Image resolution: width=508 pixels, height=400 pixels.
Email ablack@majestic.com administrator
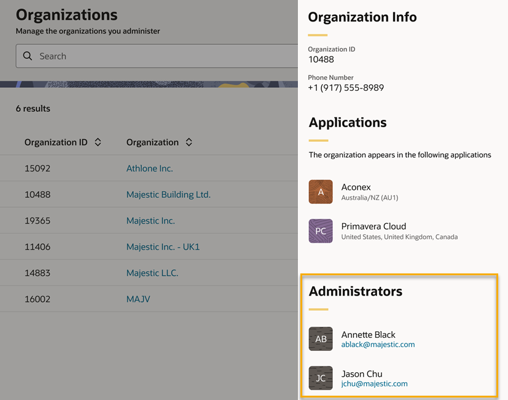click(378, 345)
